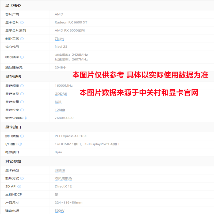
Task: Select the 加速频率: 2607MHz value
Action: point(71,59)
